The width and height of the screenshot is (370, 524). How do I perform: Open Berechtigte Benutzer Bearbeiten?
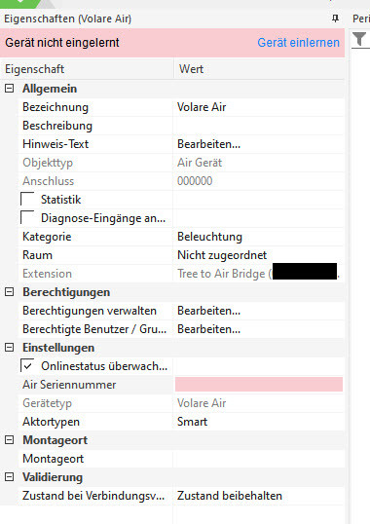tap(259, 329)
